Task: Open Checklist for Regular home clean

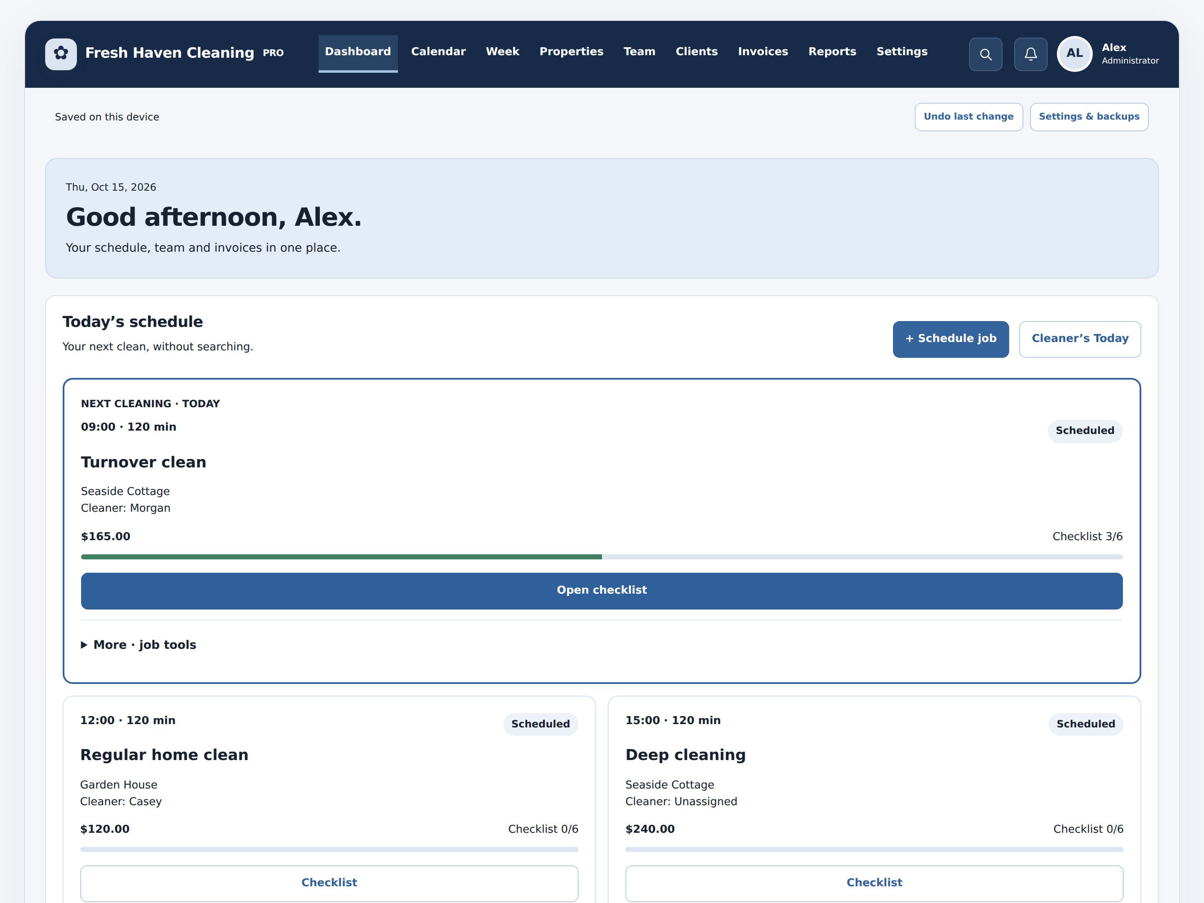Action: click(x=329, y=883)
